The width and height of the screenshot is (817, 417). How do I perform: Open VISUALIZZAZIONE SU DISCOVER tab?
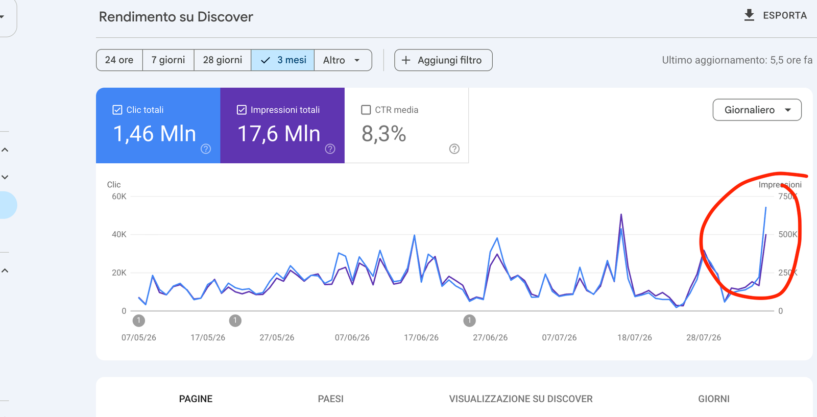tap(521, 399)
